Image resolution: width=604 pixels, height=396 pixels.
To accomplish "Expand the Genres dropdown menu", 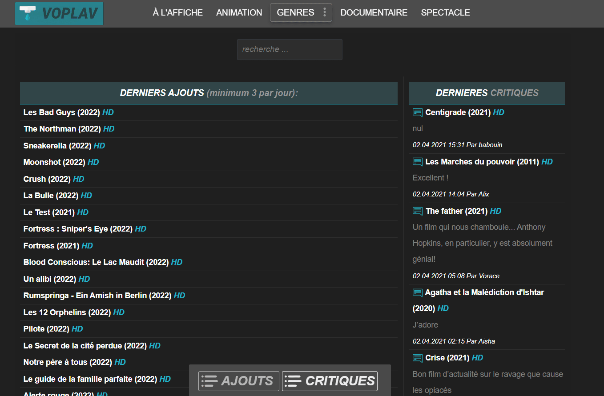I will (x=295, y=12).
